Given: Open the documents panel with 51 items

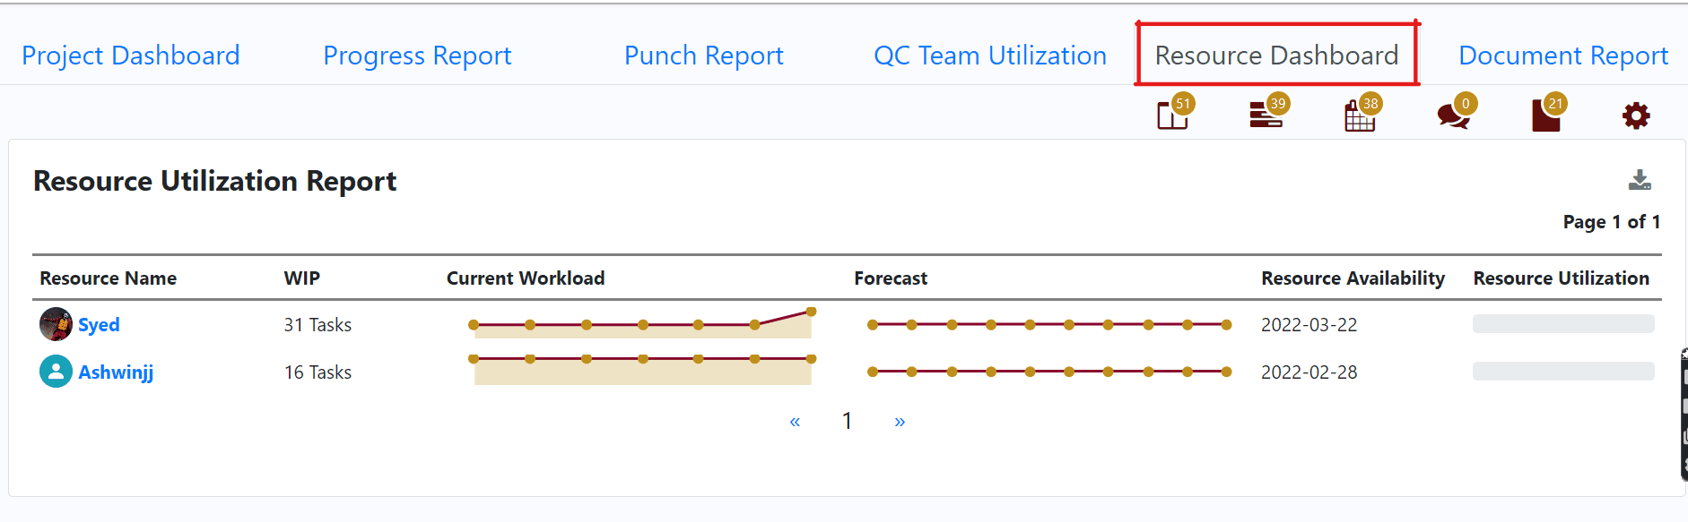Looking at the screenshot, I should click(1173, 115).
